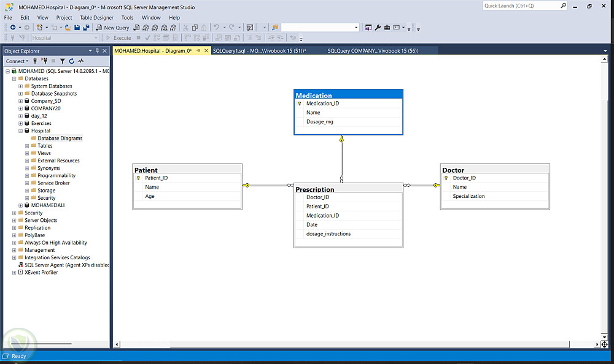Collapse the Hospital database node

point(20,131)
